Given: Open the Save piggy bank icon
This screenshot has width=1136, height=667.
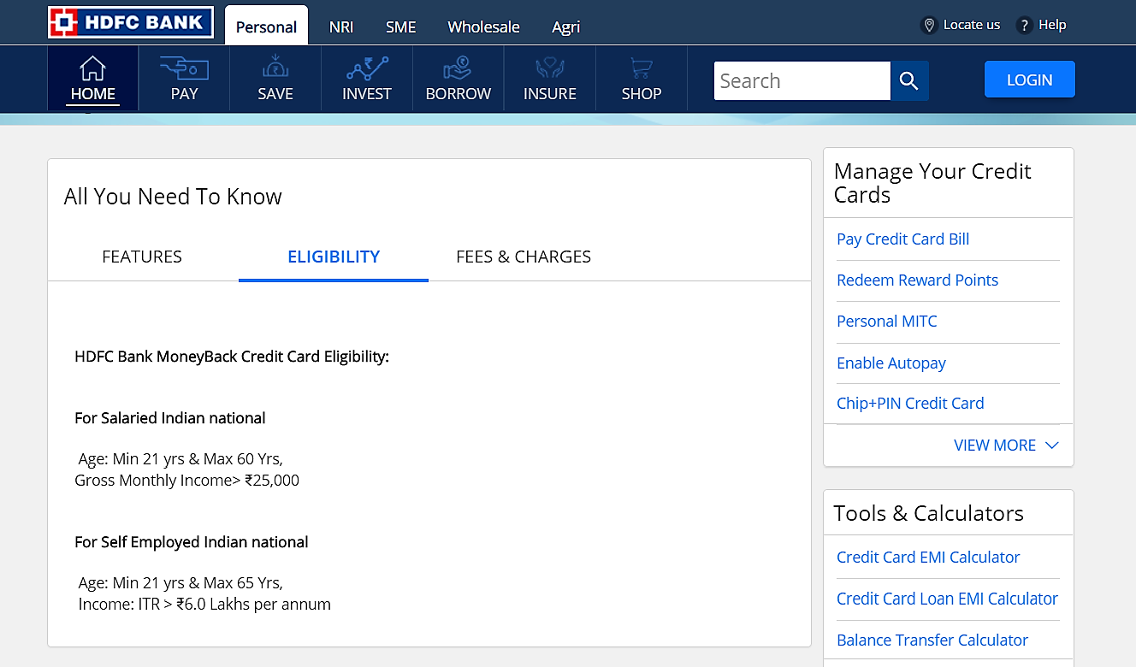Looking at the screenshot, I should pyautogui.click(x=275, y=68).
